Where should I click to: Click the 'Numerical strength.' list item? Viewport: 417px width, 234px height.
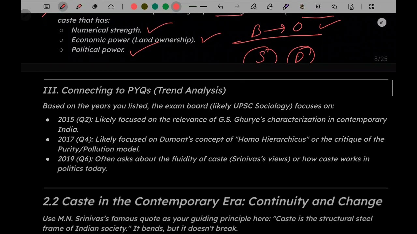click(106, 30)
